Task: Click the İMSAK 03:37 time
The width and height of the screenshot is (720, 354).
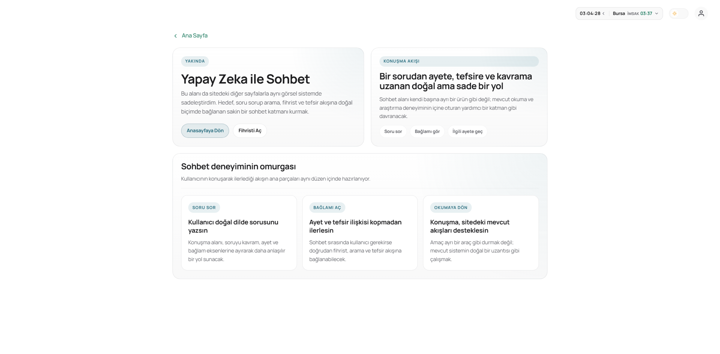Action: click(x=640, y=13)
